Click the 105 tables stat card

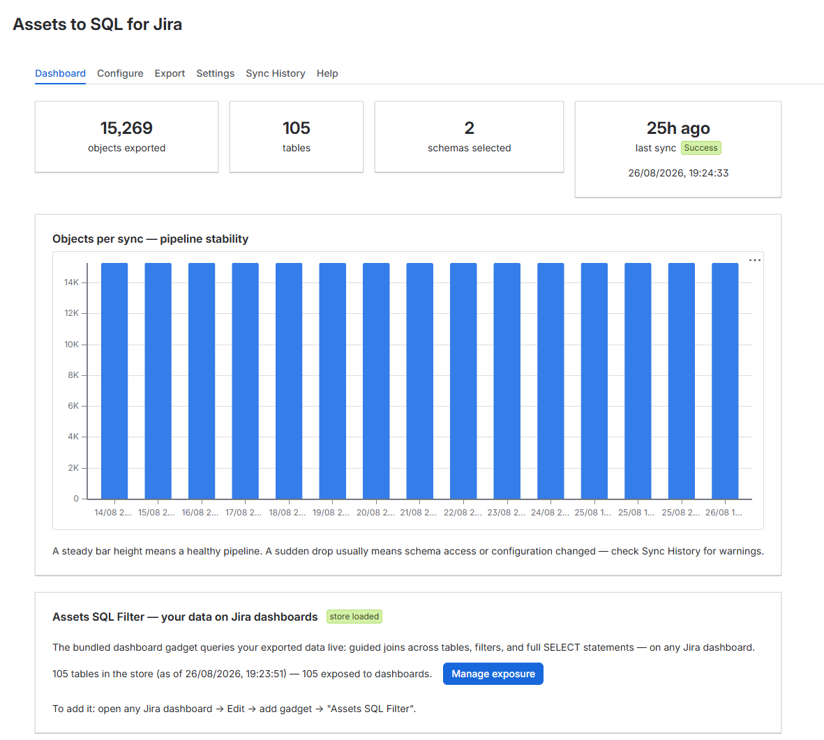coord(297,137)
